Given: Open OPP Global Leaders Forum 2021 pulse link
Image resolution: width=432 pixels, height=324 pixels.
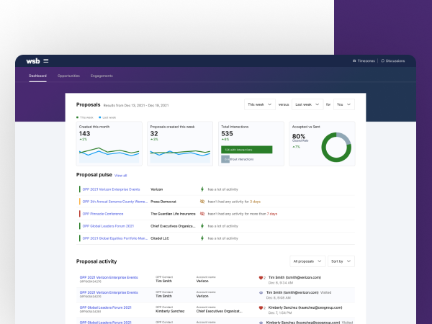Looking at the screenshot, I should point(108,226).
